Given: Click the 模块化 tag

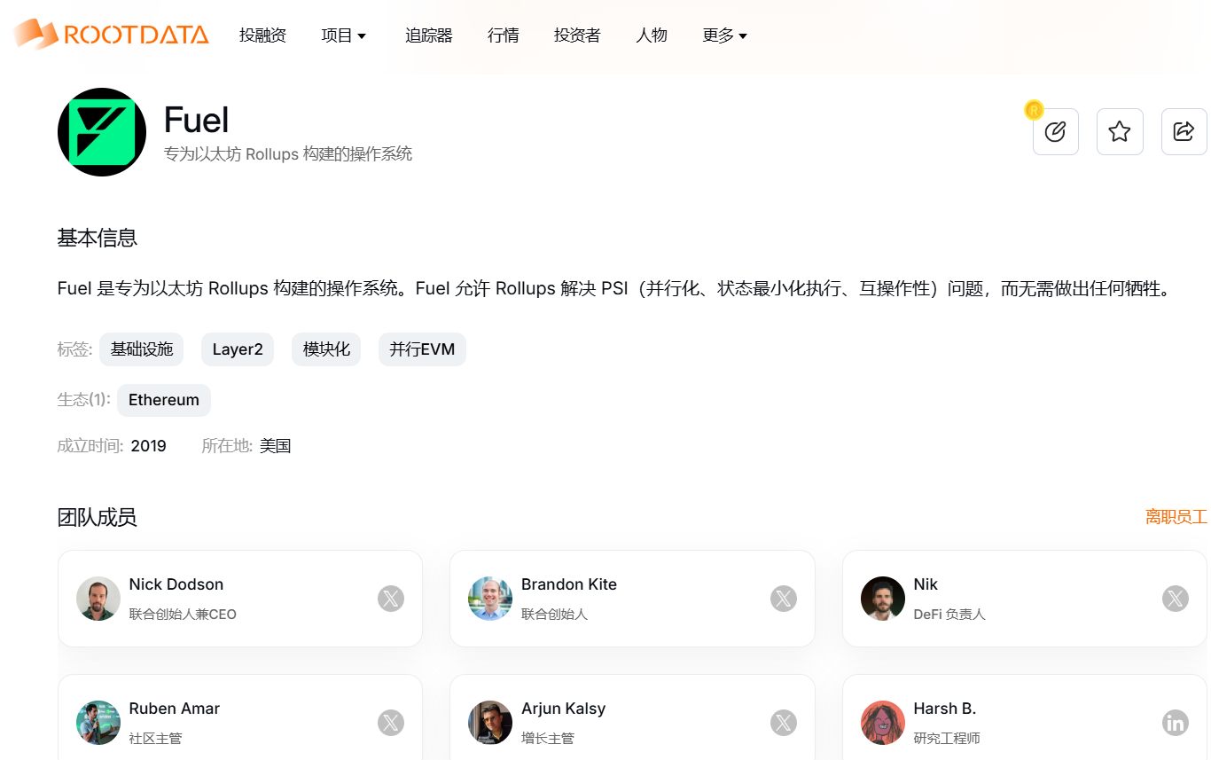Looking at the screenshot, I should tap(326, 349).
